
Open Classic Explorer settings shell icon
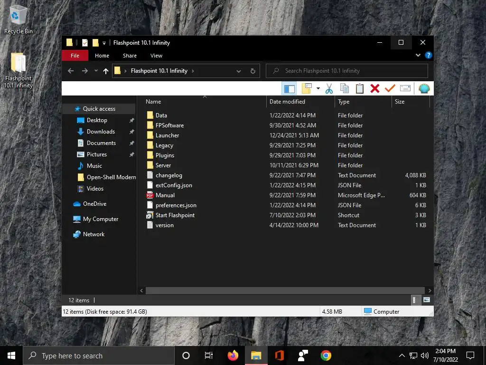[x=424, y=89]
